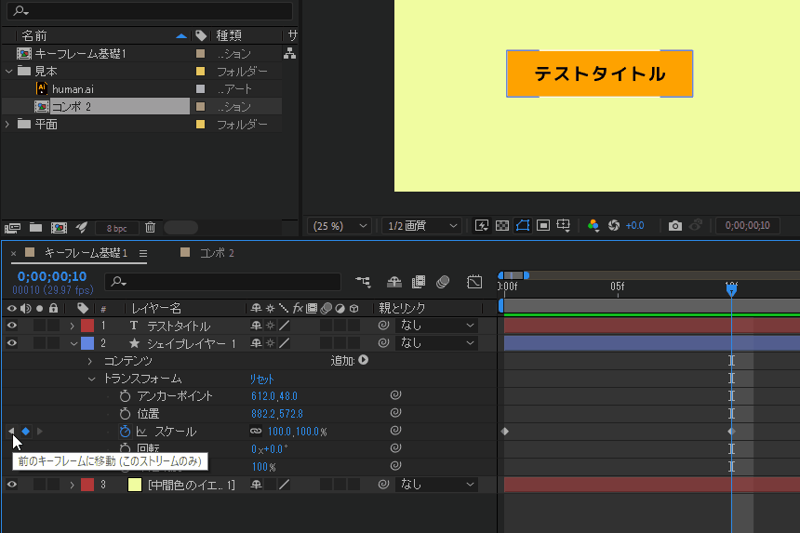Click region of interest icon
The image size is (800, 533).
[x=543, y=225]
